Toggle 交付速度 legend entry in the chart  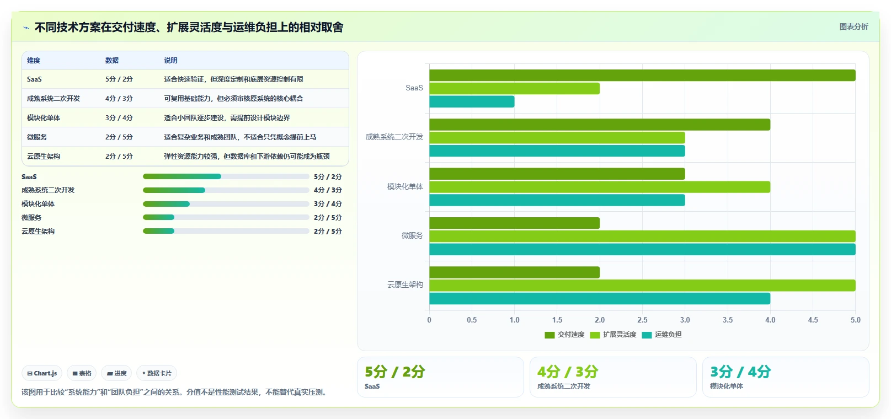(564, 335)
